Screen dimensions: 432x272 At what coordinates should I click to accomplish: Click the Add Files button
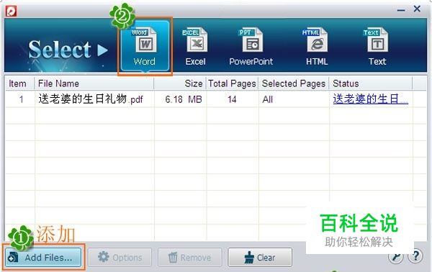click(43, 258)
